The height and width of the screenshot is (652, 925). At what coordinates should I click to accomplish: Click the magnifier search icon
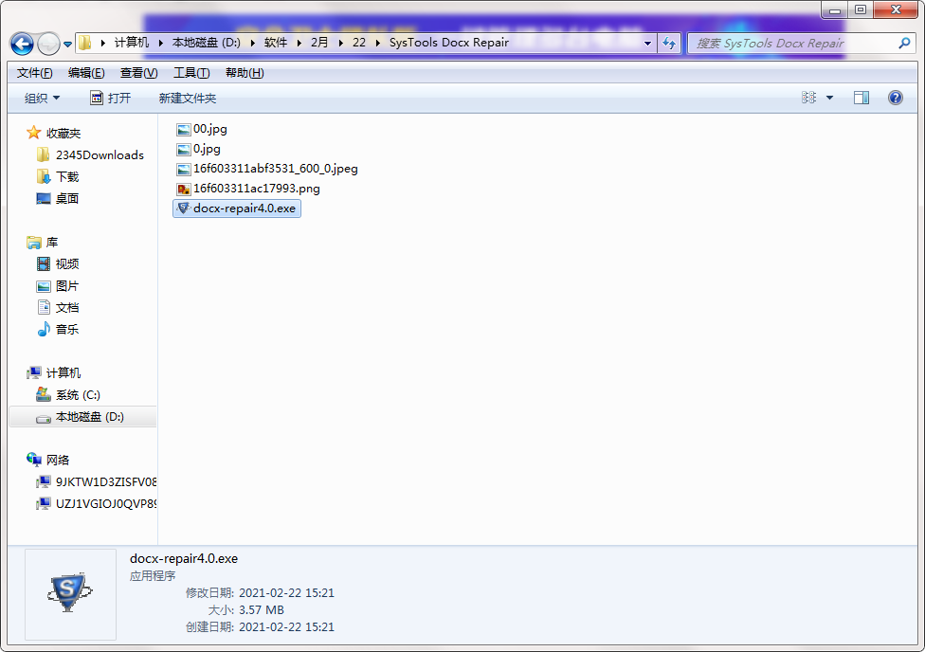click(x=904, y=43)
